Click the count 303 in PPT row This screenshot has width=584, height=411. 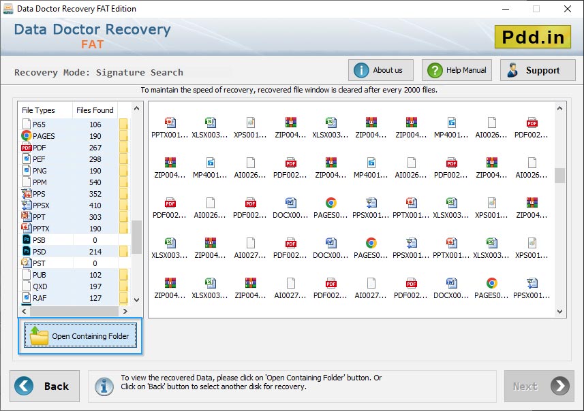coord(95,217)
